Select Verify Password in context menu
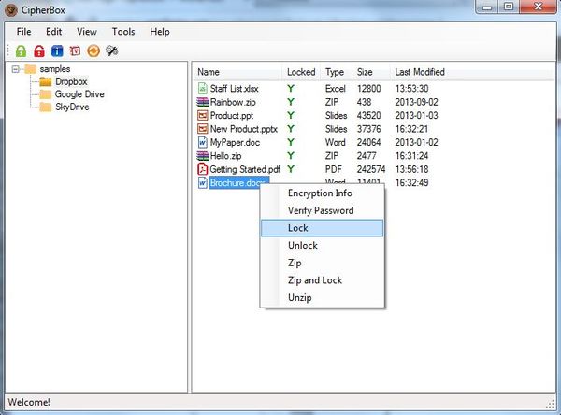Viewport: 561px width, 415px height. coord(321,210)
